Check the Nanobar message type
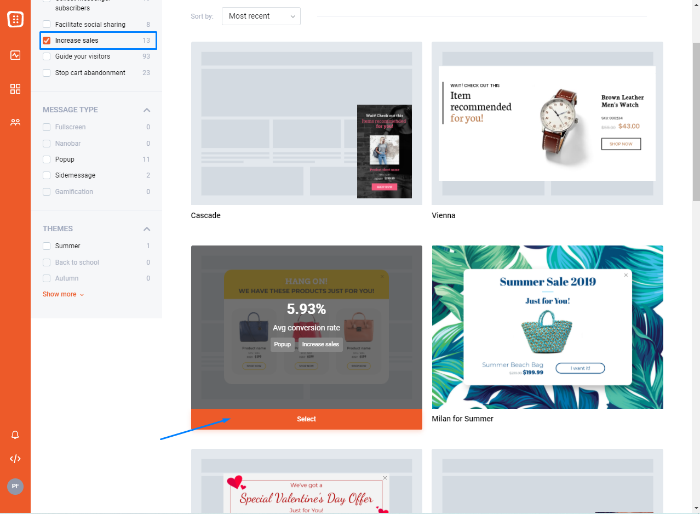The image size is (700, 514). coord(47,144)
